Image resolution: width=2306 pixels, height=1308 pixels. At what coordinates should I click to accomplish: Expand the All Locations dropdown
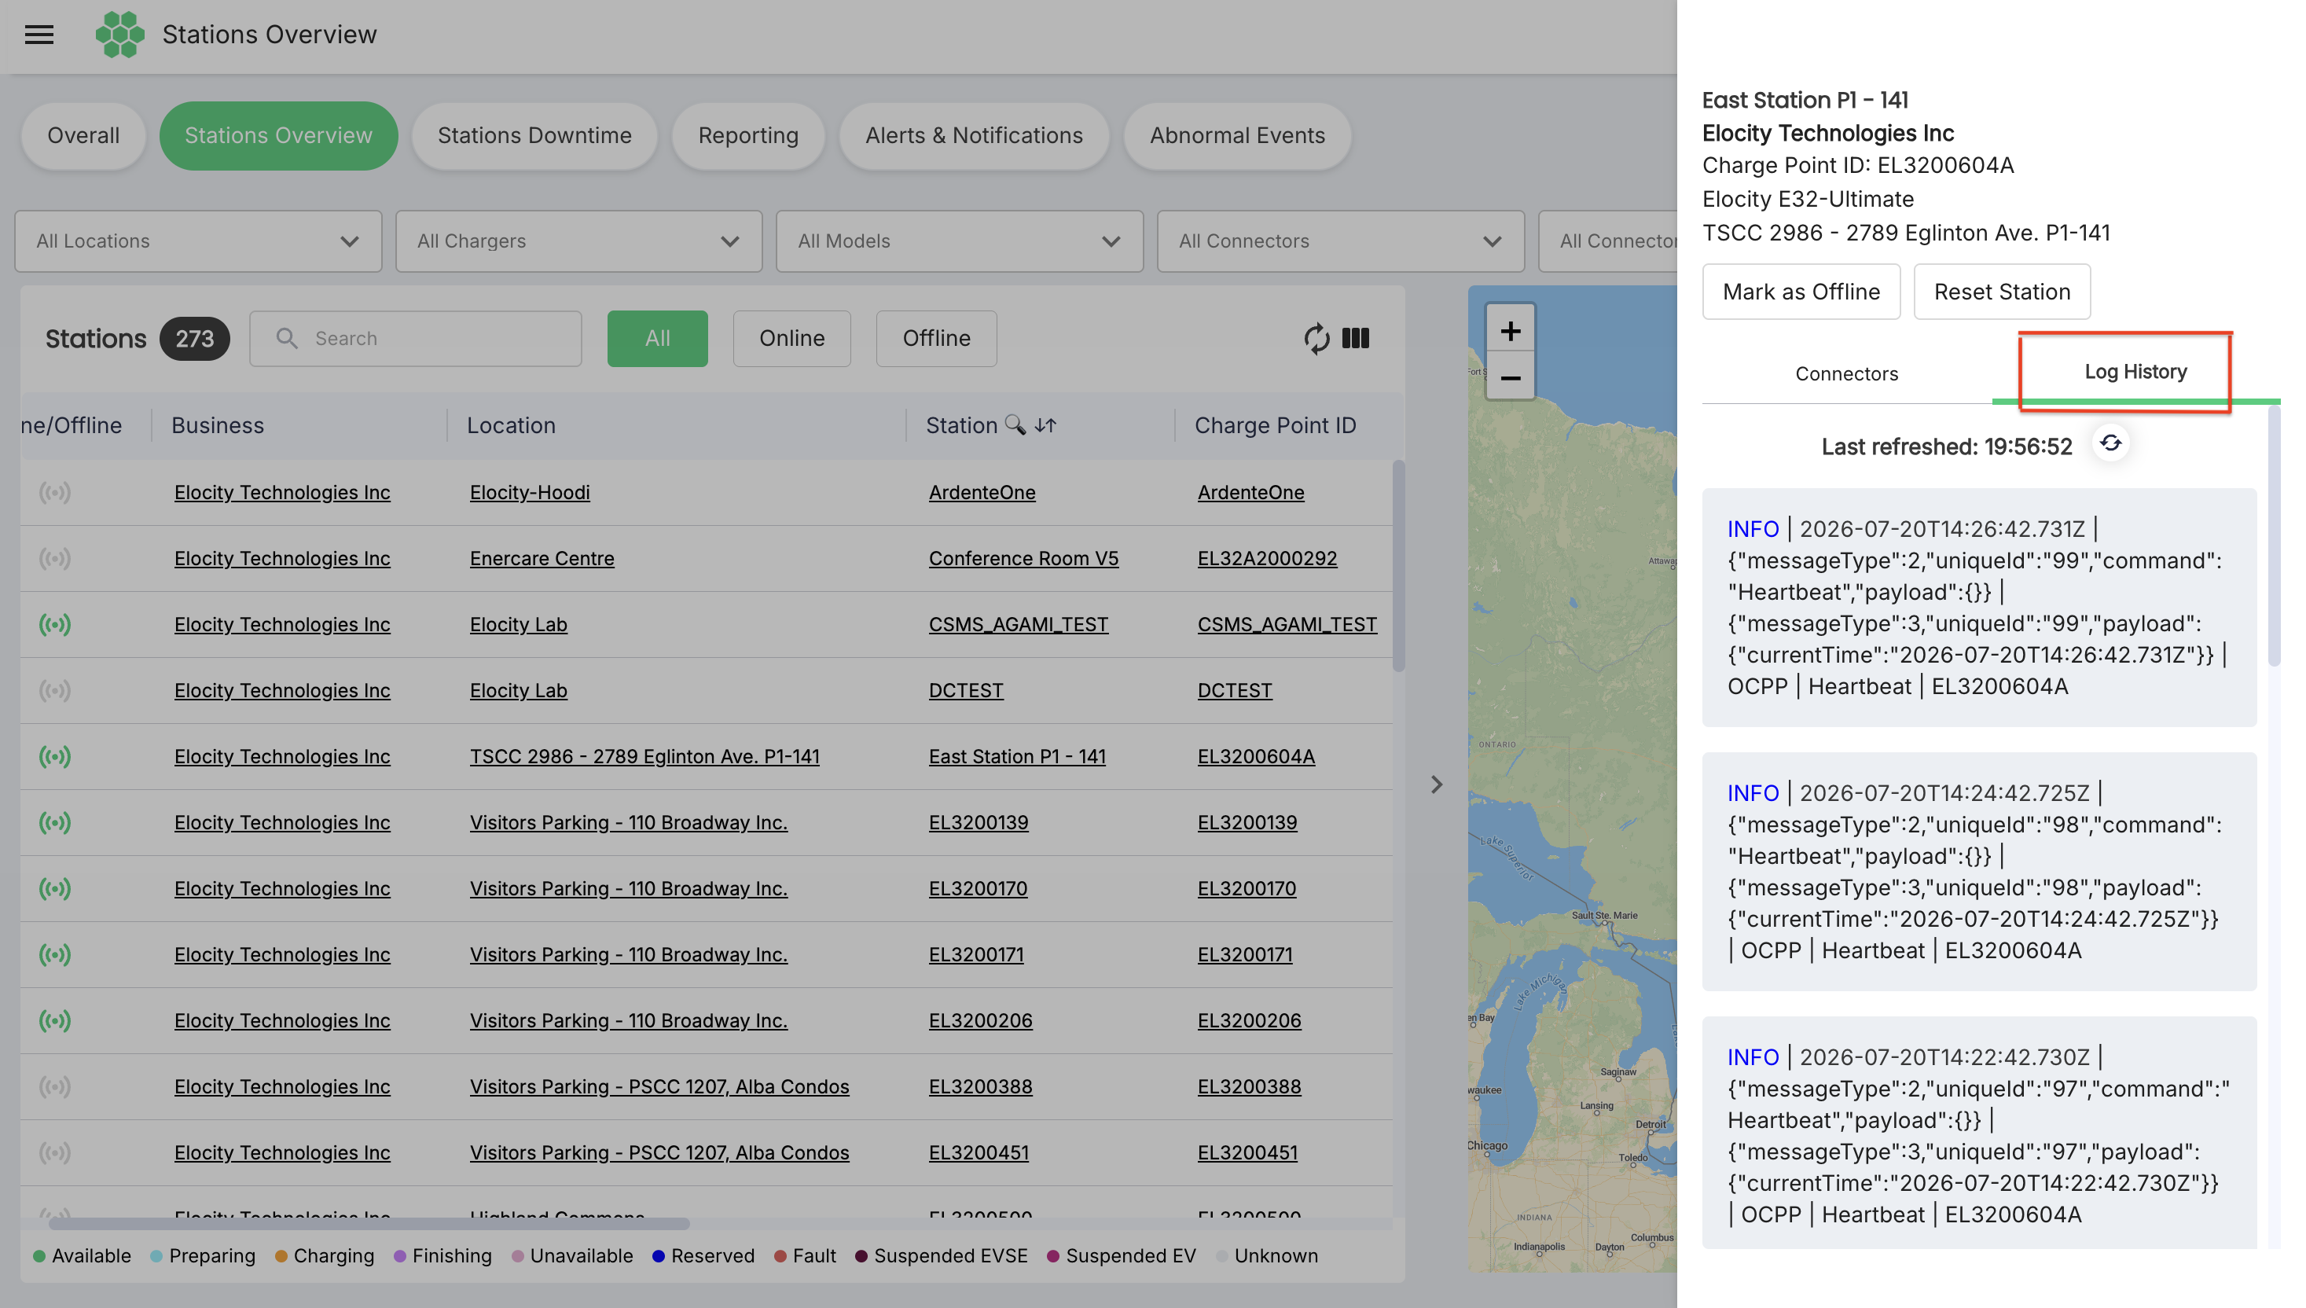click(x=198, y=241)
